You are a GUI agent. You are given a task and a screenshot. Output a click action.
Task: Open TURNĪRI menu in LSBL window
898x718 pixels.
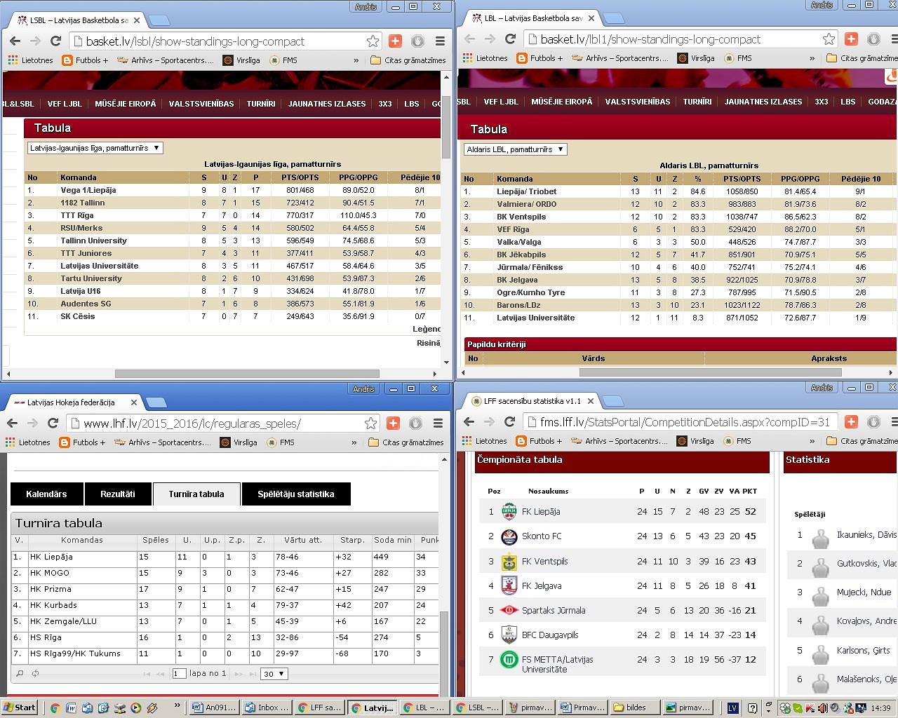pos(261,104)
